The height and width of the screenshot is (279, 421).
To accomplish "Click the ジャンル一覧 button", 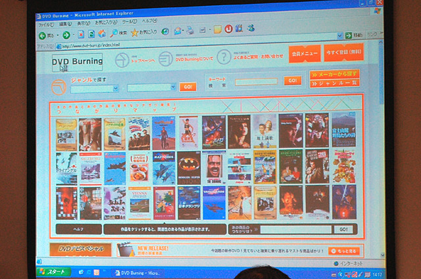I will [335, 84].
